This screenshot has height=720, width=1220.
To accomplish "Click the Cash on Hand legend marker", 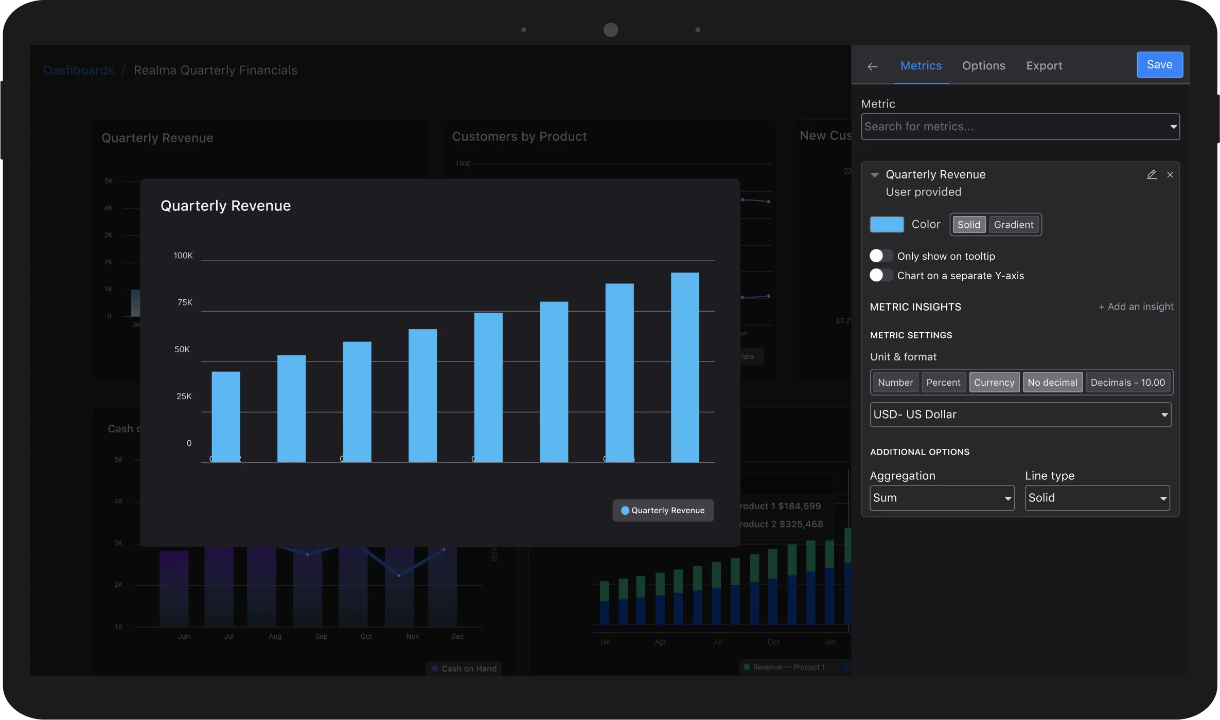I will tap(435, 669).
